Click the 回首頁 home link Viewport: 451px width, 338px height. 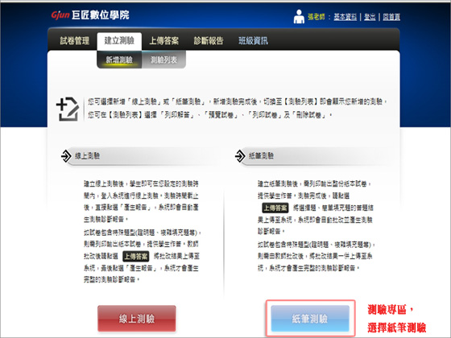(x=391, y=17)
